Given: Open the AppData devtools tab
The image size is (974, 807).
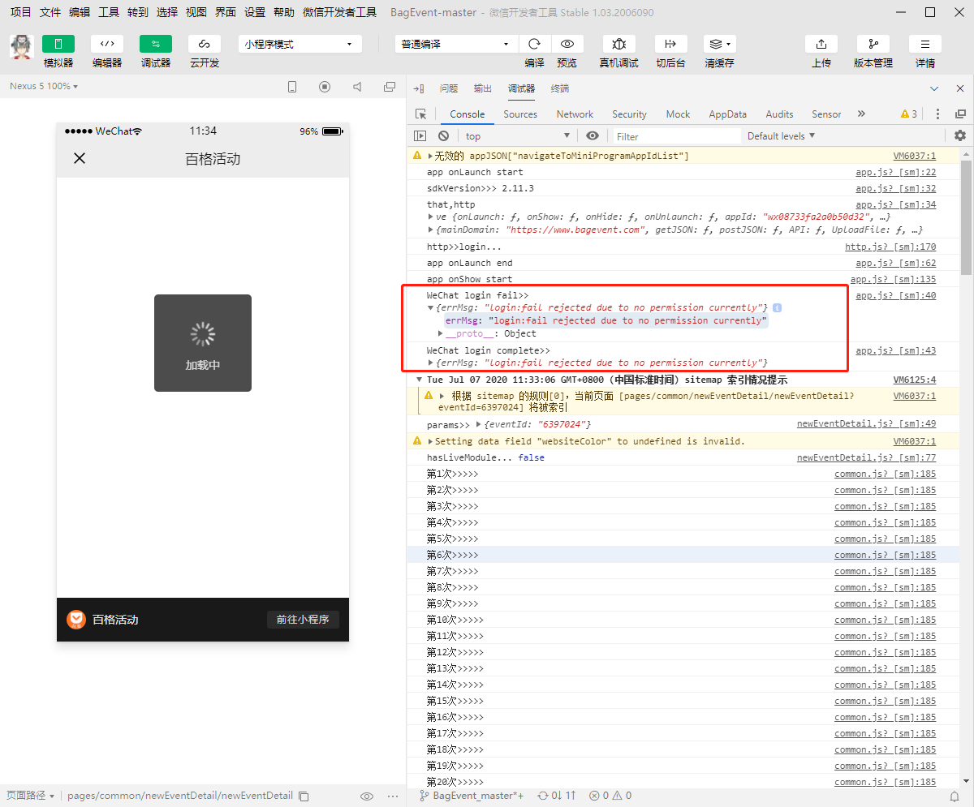Looking at the screenshot, I should [727, 114].
